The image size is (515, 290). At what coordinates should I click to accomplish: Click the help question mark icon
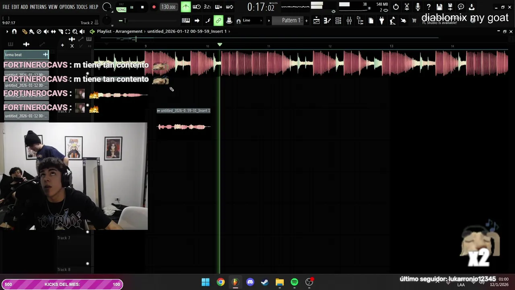pyautogui.click(x=428, y=7)
